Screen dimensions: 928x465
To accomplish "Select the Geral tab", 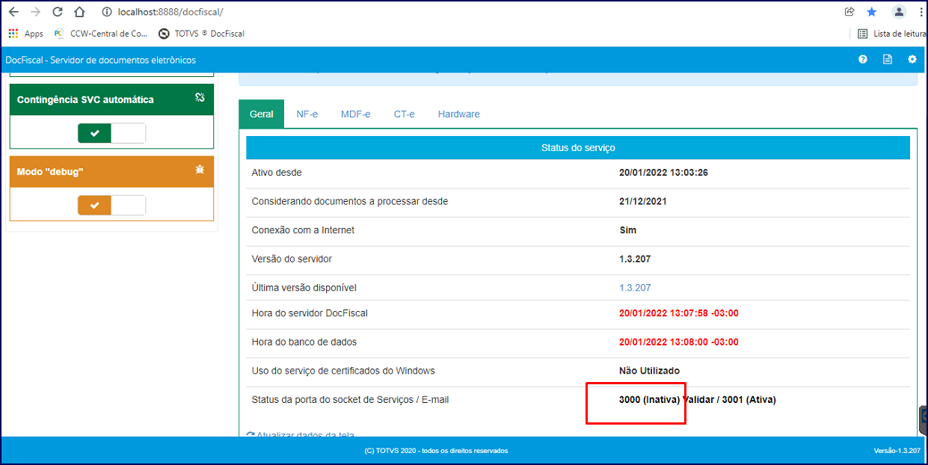I will coord(262,114).
